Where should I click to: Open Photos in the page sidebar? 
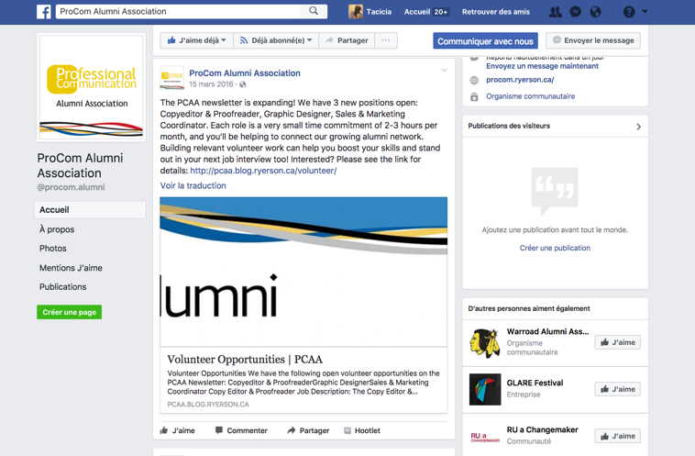pos(53,249)
